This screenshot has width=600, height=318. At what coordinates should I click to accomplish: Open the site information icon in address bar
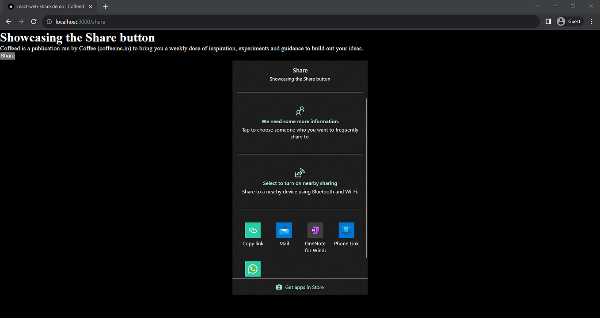[49, 21]
